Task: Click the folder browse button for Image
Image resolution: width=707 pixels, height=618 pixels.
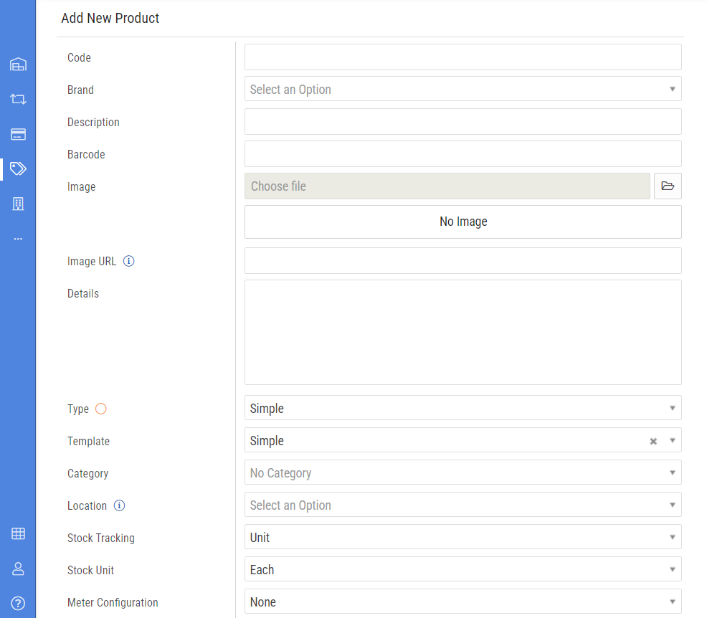Action: [x=668, y=186]
